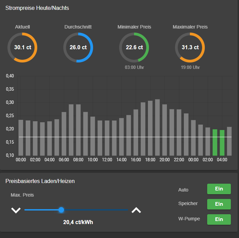Screen dimensions: 239x238
Task: Click the Preisbasiertes Laden/Heizen heading
Action: tap(40, 181)
